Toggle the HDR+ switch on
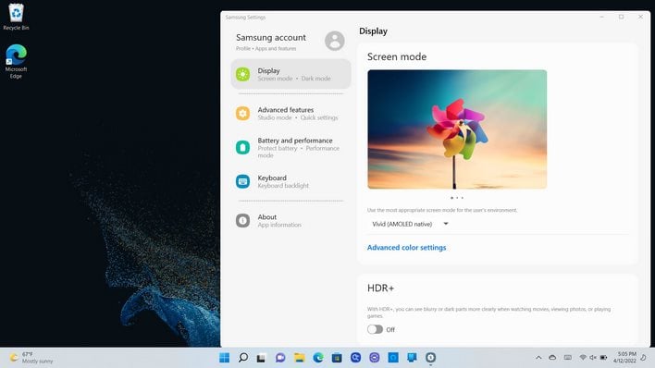Viewport: 655px width, 368px height. tap(375, 329)
